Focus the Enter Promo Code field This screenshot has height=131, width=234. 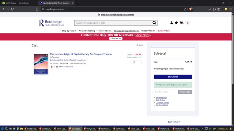tap(166, 92)
